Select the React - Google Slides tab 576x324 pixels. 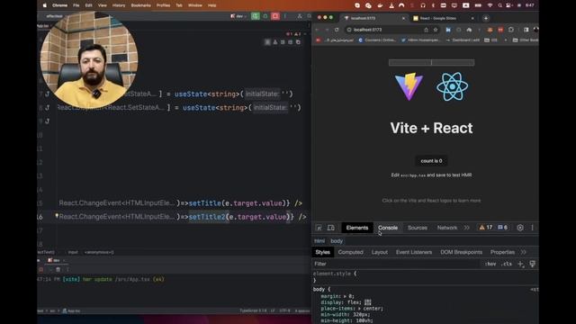pos(443,18)
